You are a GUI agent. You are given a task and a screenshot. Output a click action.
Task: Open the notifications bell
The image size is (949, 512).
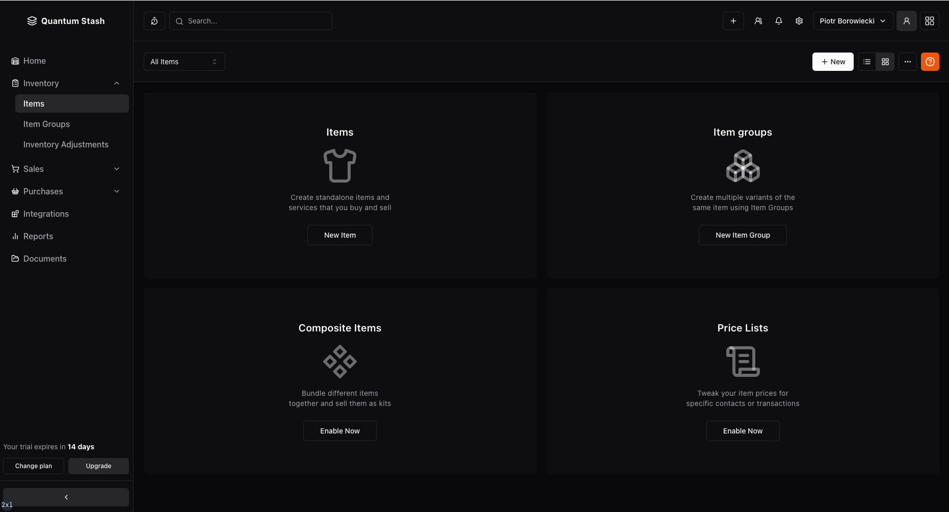[779, 21]
